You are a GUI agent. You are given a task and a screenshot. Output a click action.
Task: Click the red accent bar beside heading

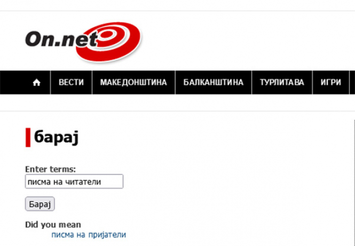pyautogui.click(x=28, y=137)
